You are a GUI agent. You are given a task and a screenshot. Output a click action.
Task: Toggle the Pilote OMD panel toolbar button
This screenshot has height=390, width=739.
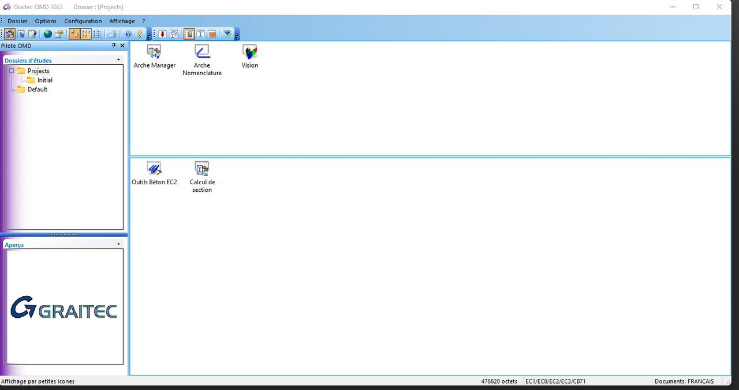pos(10,34)
